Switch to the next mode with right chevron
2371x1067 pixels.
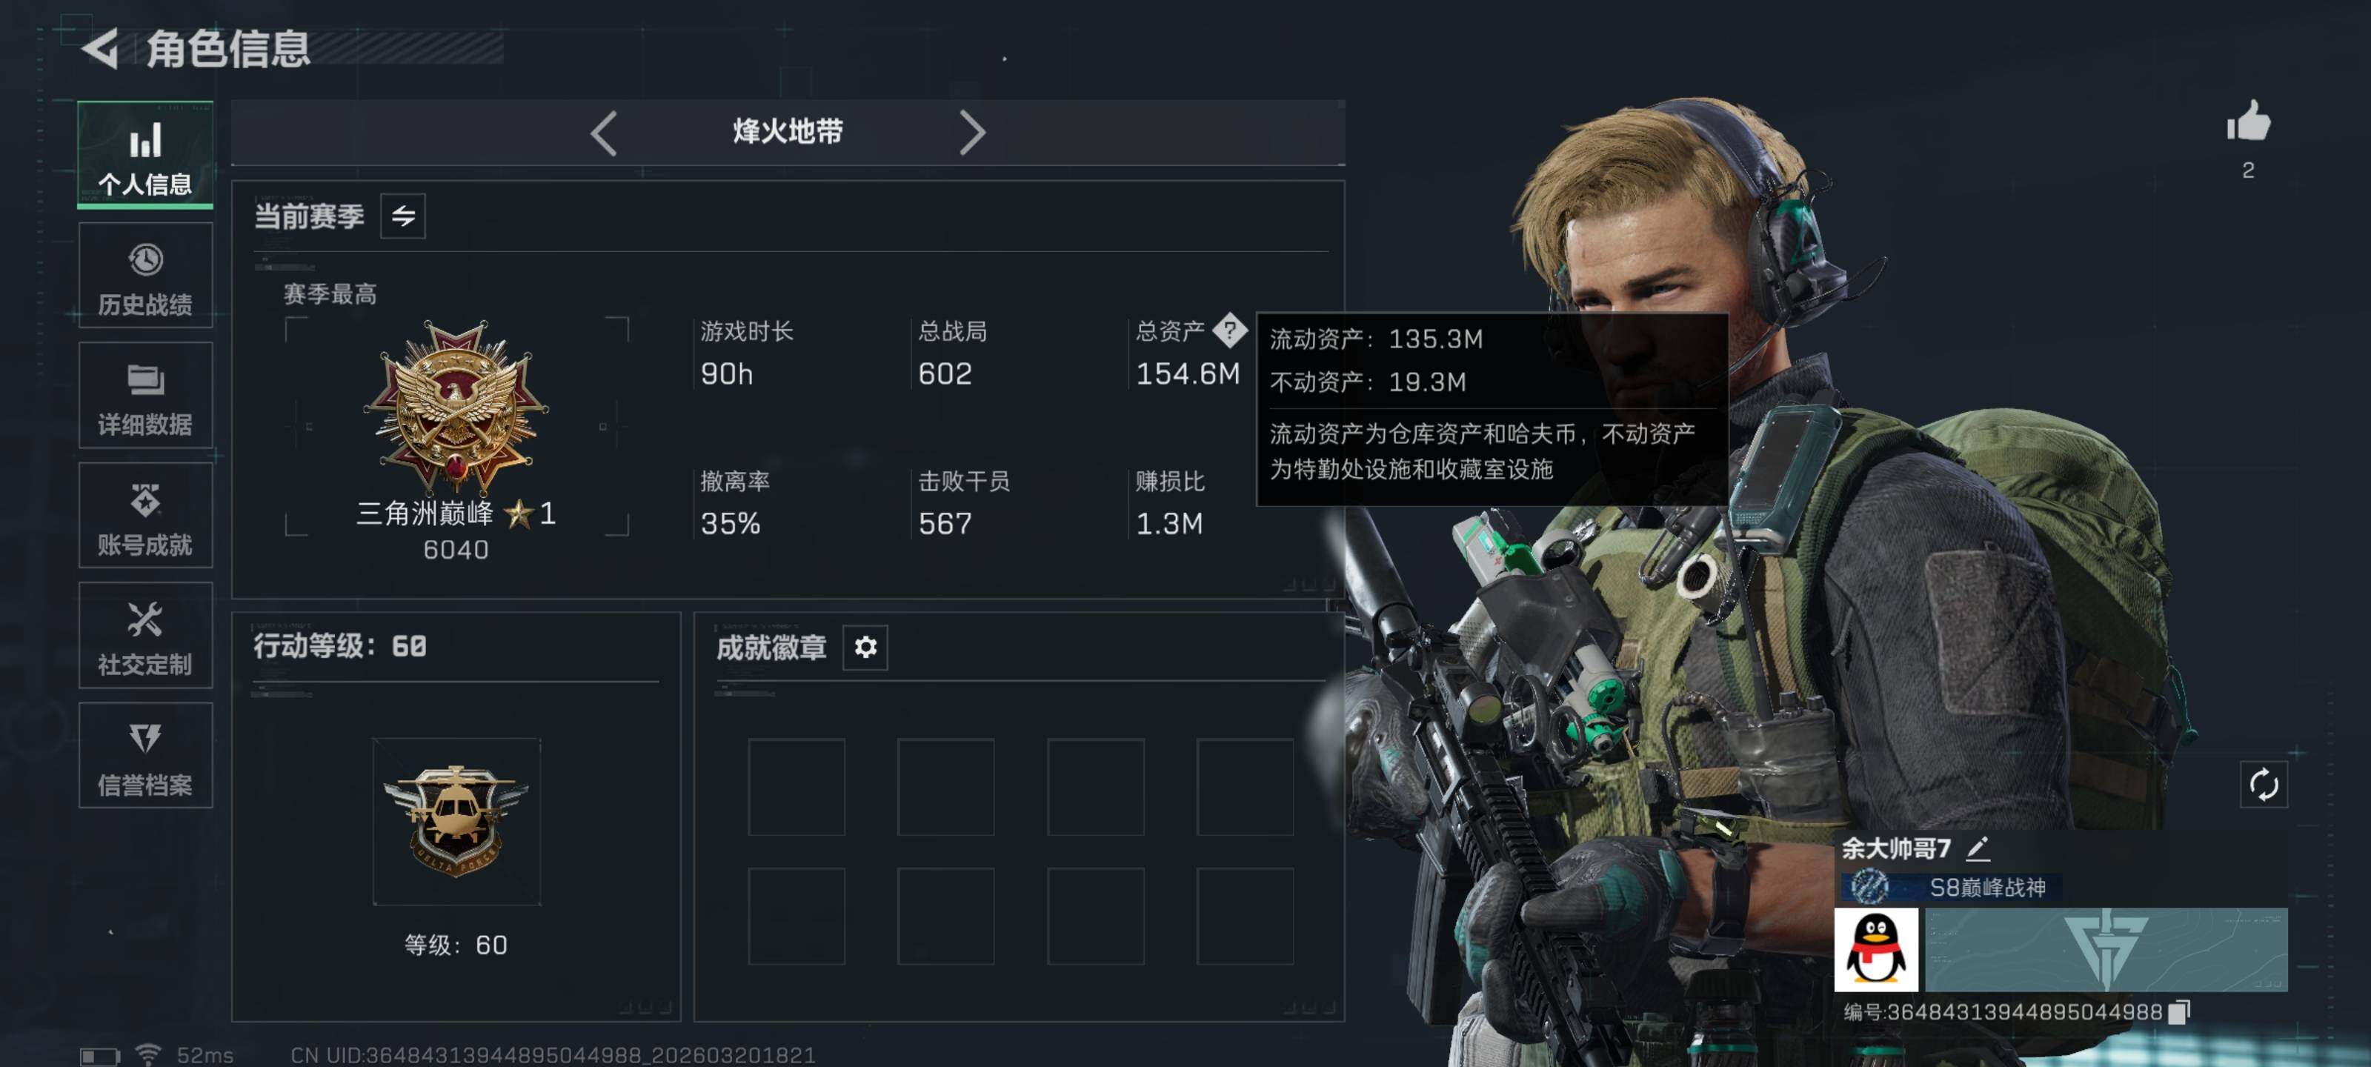[972, 133]
